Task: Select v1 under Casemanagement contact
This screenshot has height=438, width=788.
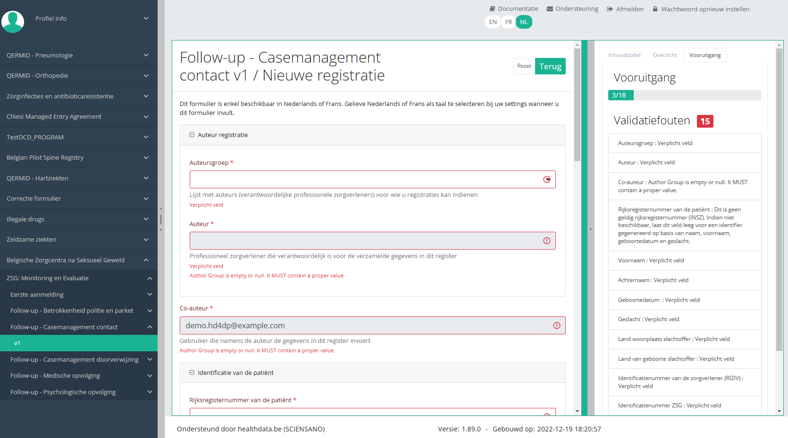Action: pyautogui.click(x=17, y=343)
